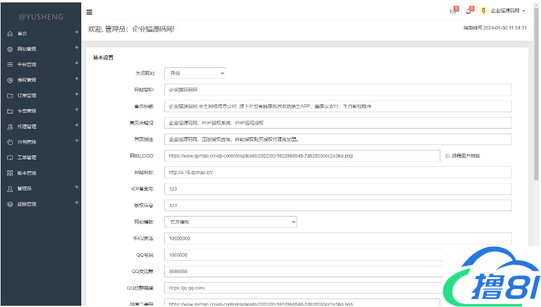This screenshot has height=307, width=541.
Task: Click the 网站管理 gear icon
Action: [10, 49]
